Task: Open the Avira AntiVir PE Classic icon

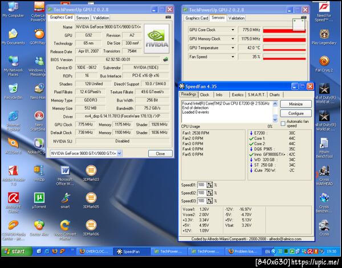Action: (x=14, y=203)
